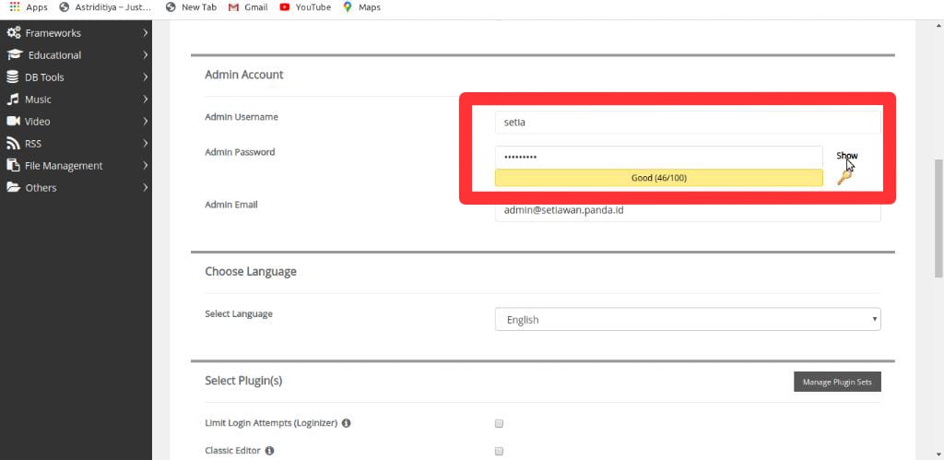Expand the Frameworks category arrow

point(145,33)
